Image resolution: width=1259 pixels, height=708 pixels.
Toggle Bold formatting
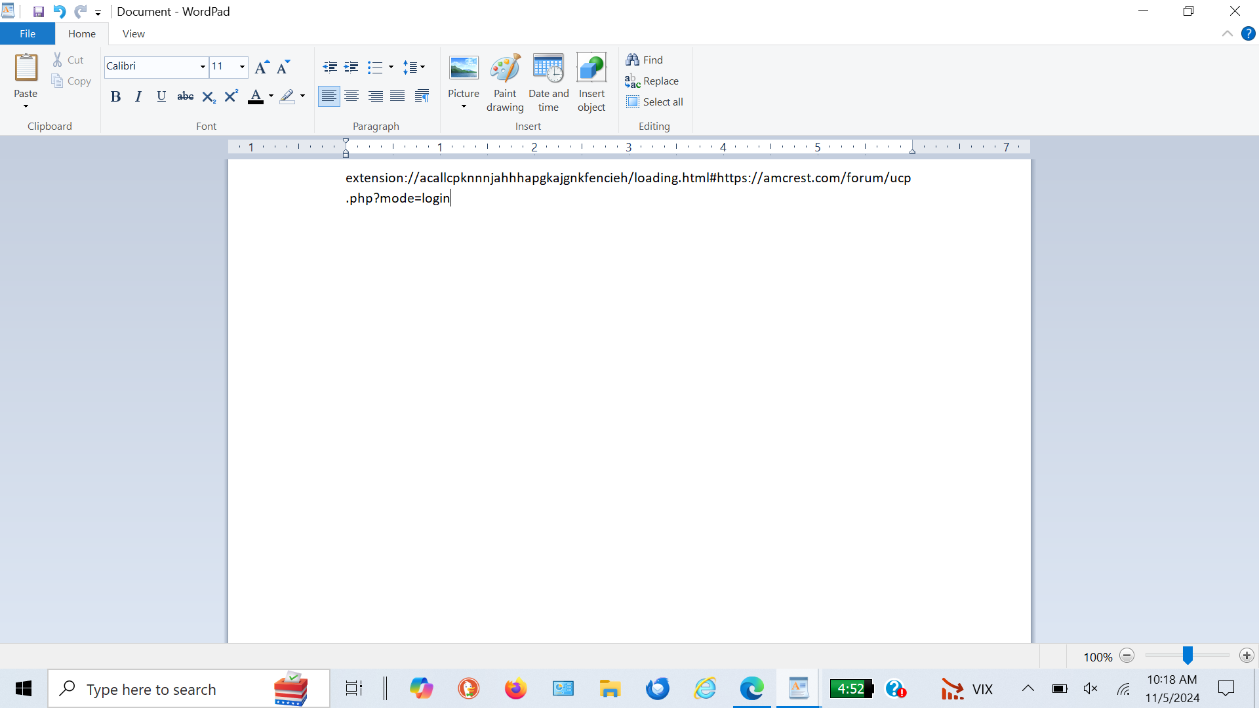(x=116, y=97)
